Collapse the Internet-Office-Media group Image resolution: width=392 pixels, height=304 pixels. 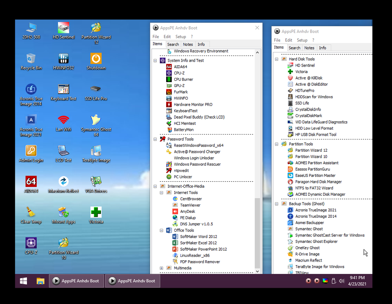[155, 186]
